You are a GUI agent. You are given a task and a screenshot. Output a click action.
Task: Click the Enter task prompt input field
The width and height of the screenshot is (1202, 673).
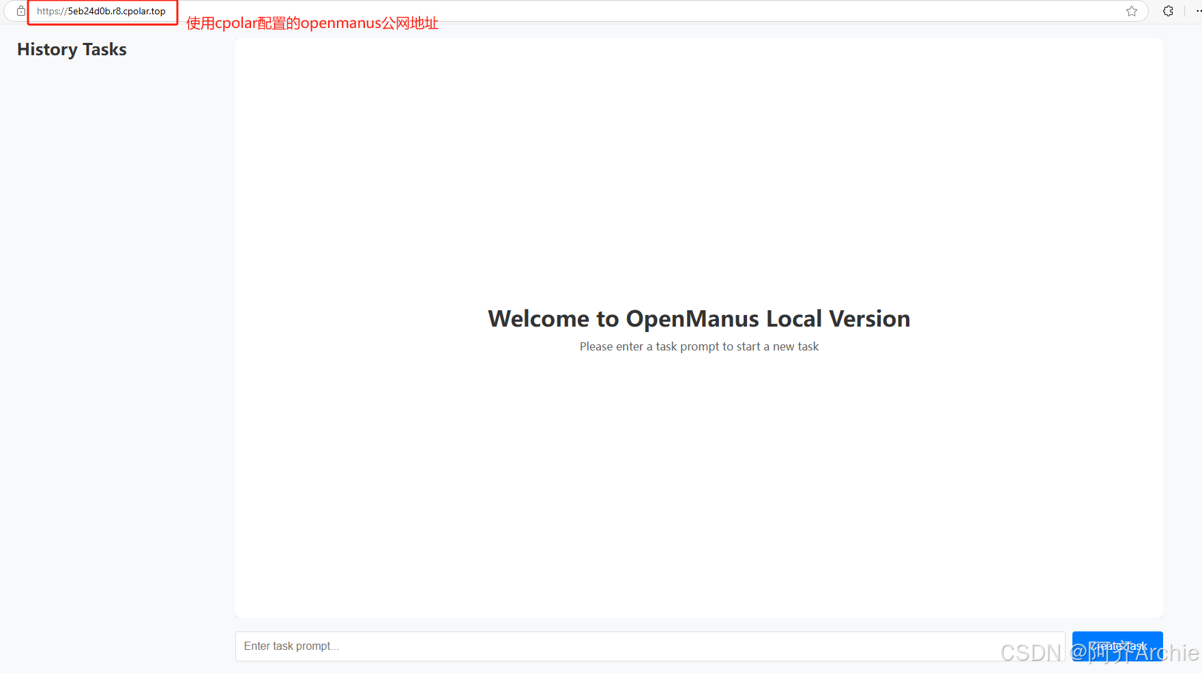click(x=650, y=646)
